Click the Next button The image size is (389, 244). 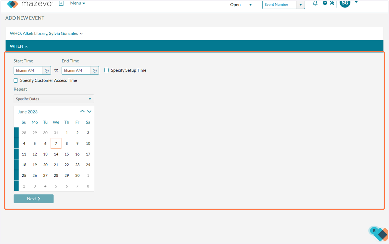[x=33, y=199]
